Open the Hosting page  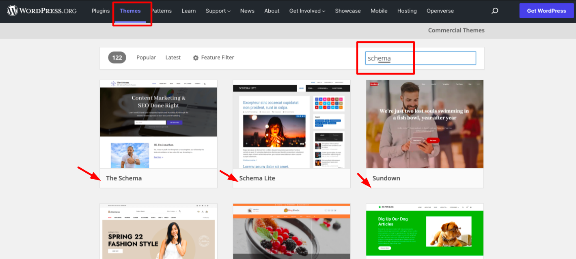click(407, 11)
